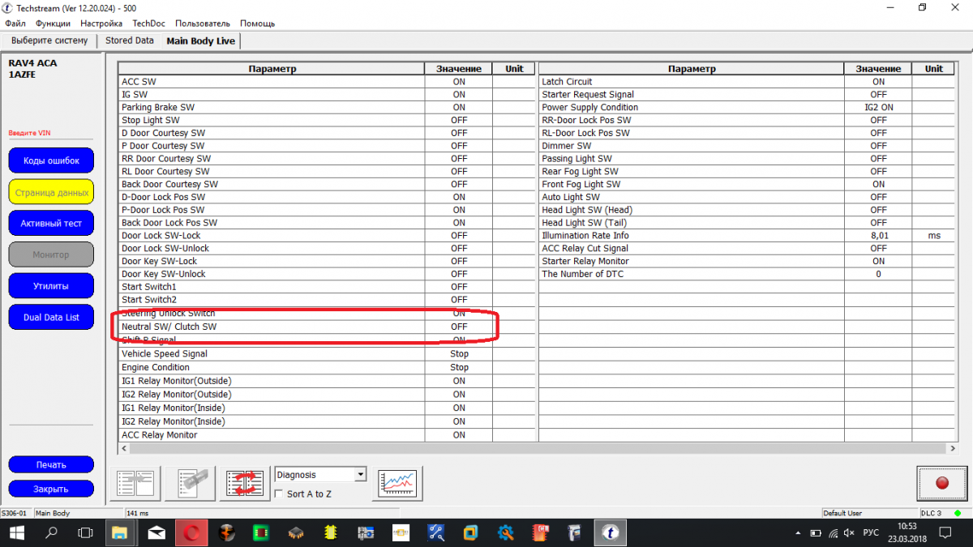Open the Пользователь menu
The height and width of the screenshot is (547, 973).
click(x=203, y=24)
